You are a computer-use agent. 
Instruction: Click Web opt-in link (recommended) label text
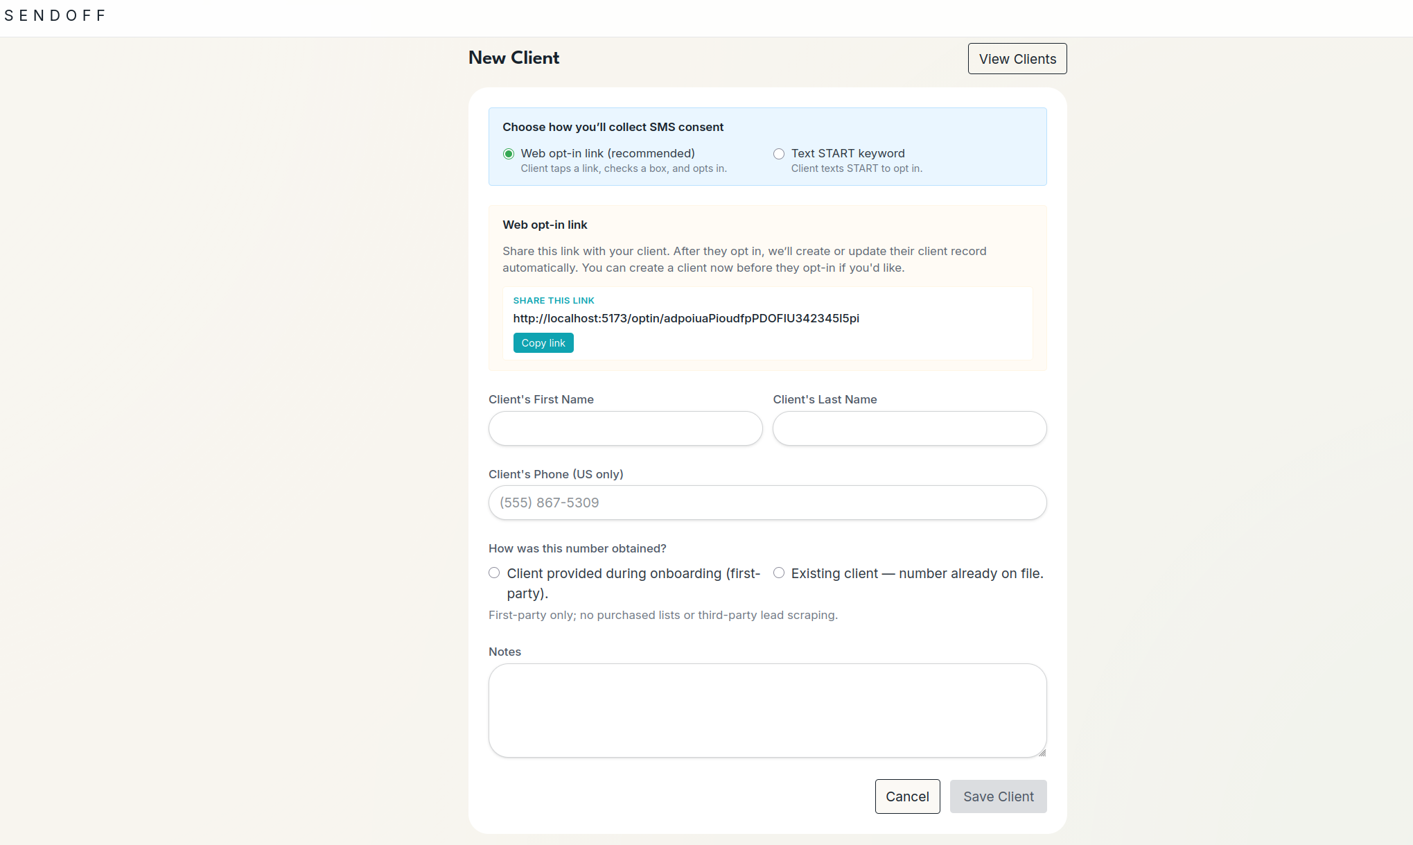[607, 153]
